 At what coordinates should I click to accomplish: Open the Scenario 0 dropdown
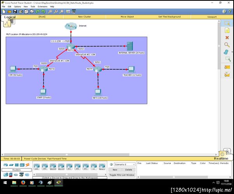[x=125, y=164]
